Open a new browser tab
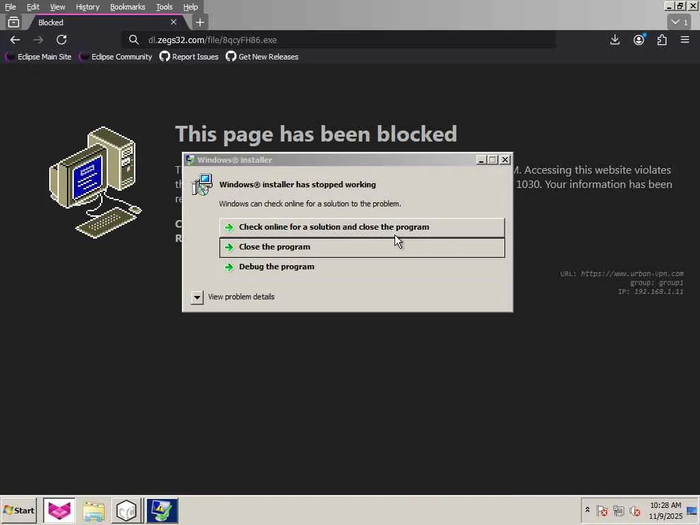The image size is (700, 525). click(x=200, y=22)
